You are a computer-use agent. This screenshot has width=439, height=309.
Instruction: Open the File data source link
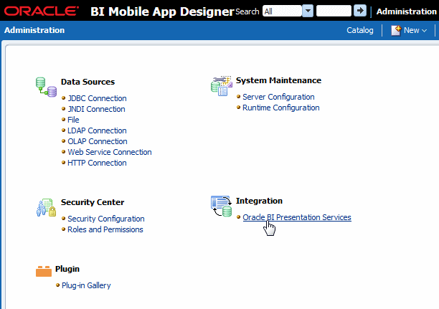(73, 120)
